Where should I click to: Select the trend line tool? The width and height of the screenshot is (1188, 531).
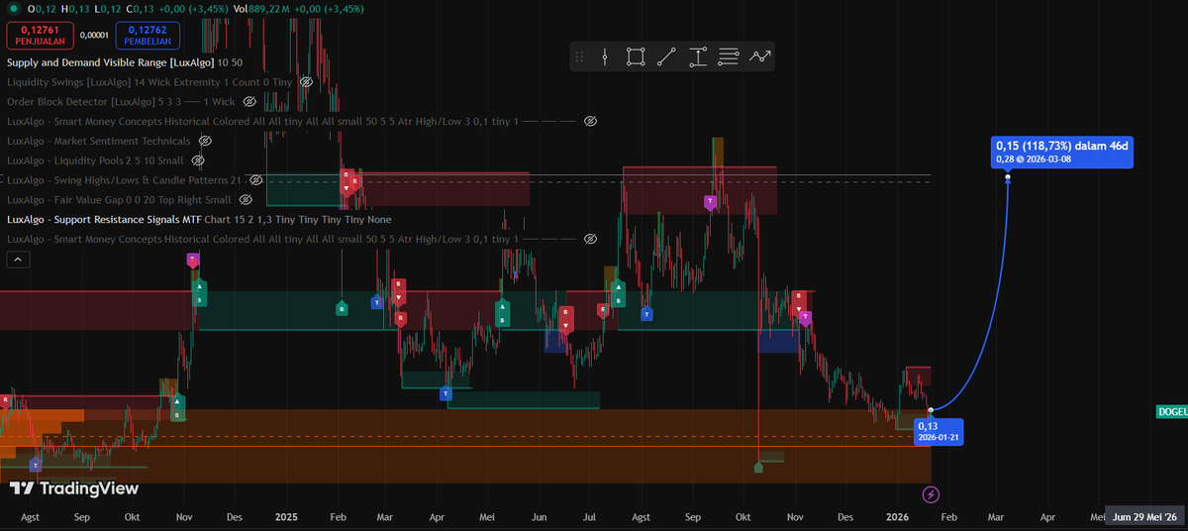tap(666, 56)
